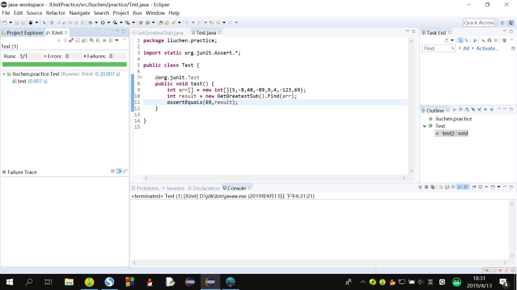Click the Task List Find field
This screenshot has width=517, height=290.
coord(439,48)
